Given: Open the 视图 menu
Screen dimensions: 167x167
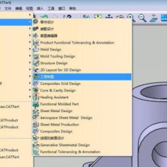Looking at the screenshot, I should point(29,8).
